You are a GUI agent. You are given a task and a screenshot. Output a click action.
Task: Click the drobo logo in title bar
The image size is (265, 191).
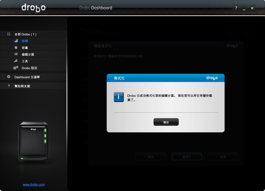(33, 8)
